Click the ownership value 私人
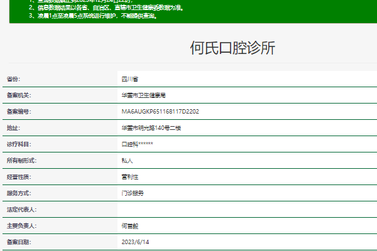The height and width of the screenshot is (251, 377). 128,161
